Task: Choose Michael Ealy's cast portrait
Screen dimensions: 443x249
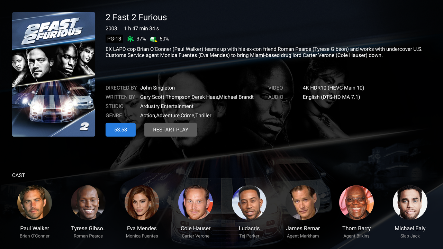Action: pos(410,203)
